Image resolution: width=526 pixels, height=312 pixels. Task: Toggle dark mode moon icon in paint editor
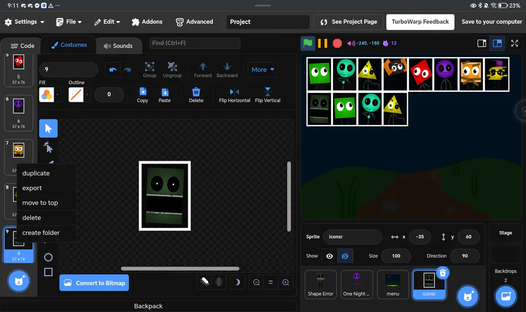point(237,282)
